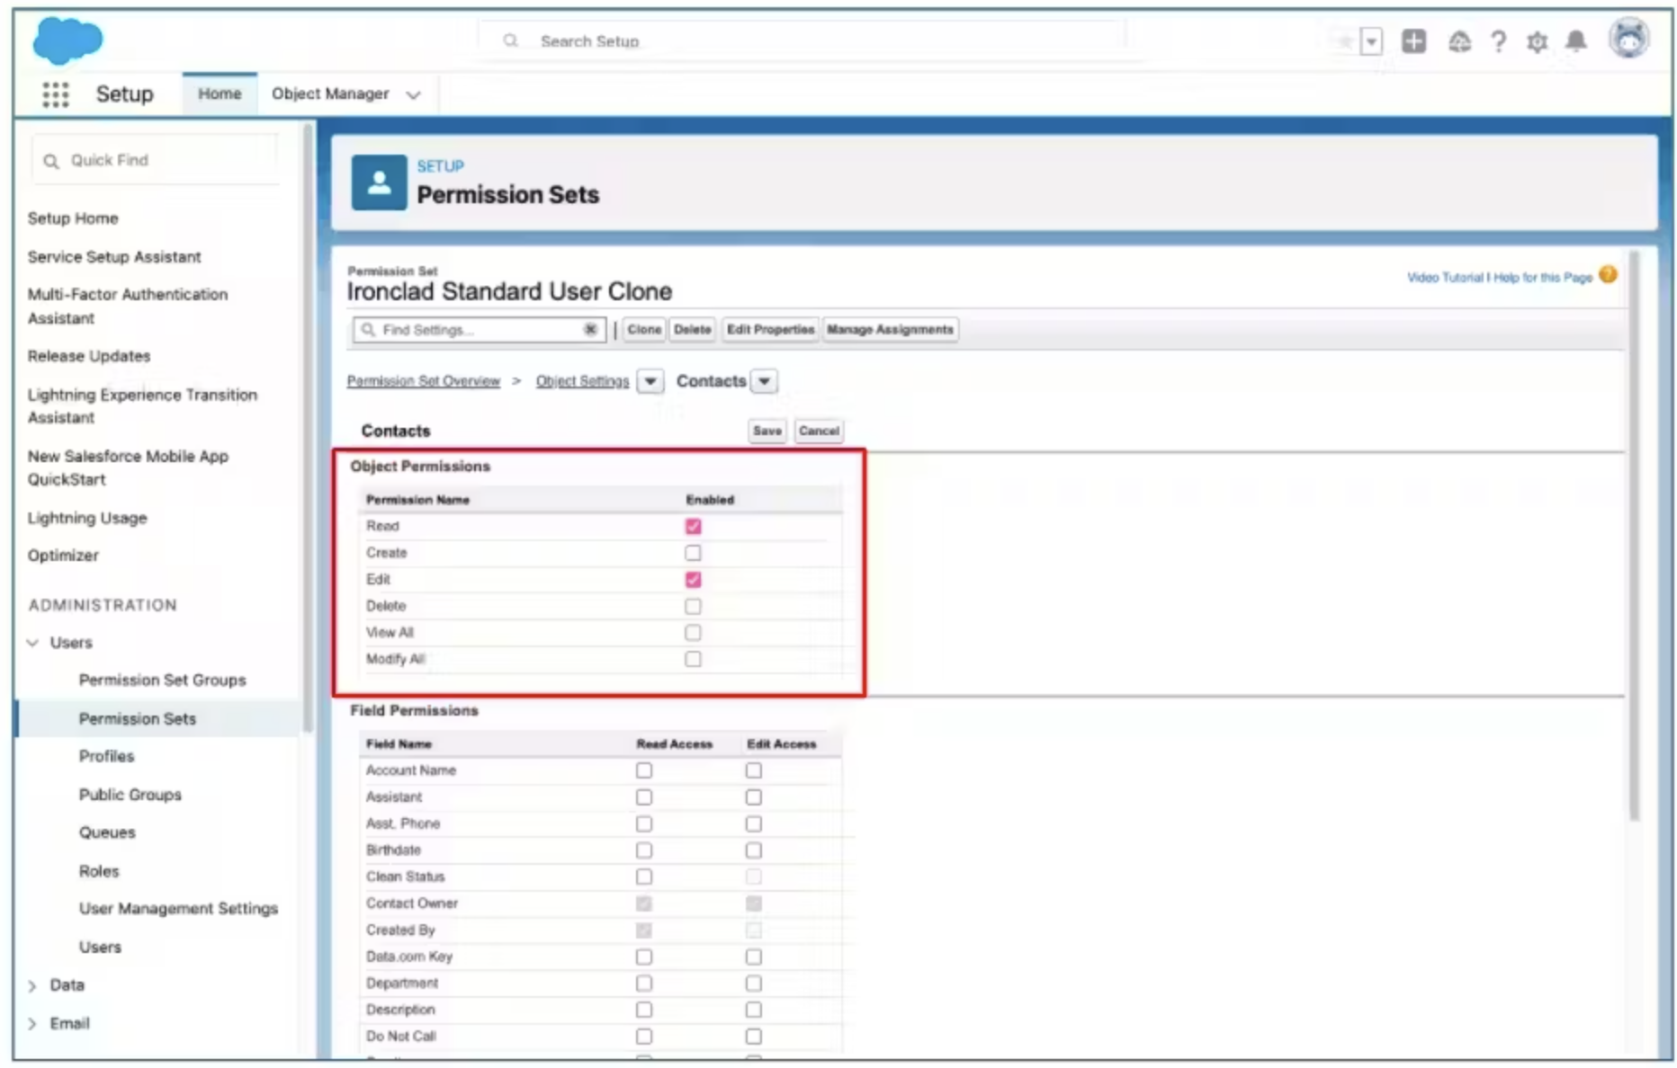Open the App Launcher grid icon

[x=56, y=94]
